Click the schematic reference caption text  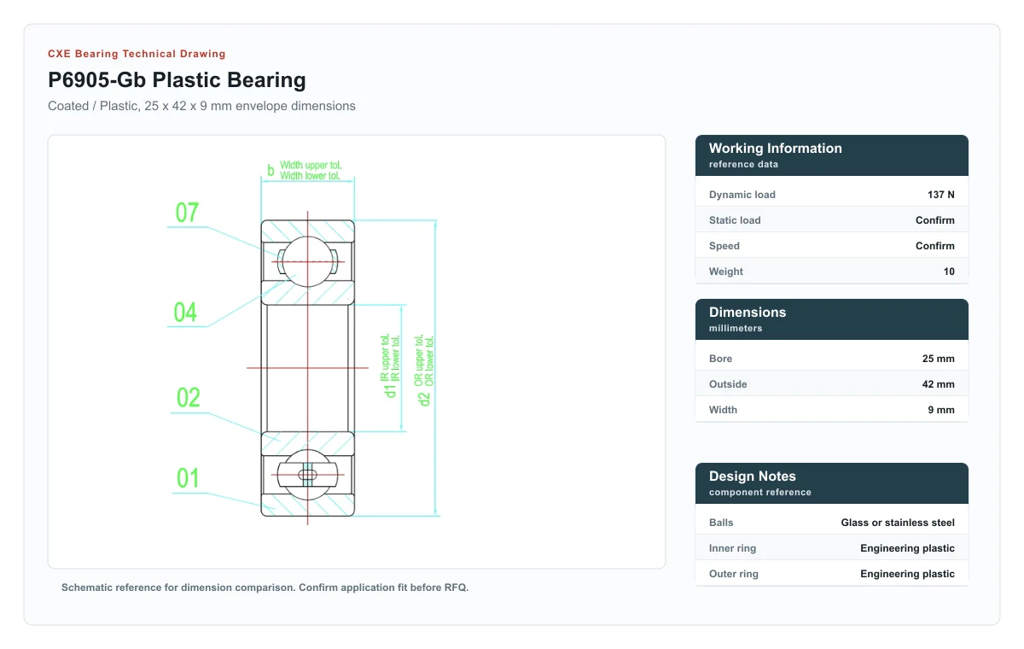(x=265, y=588)
